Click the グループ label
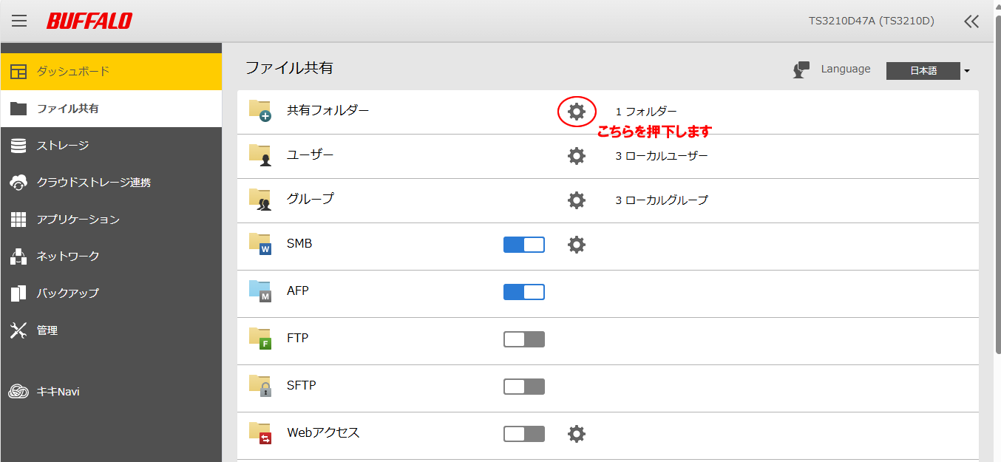Viewport: 1001px width, 462px height. (311, 199)
